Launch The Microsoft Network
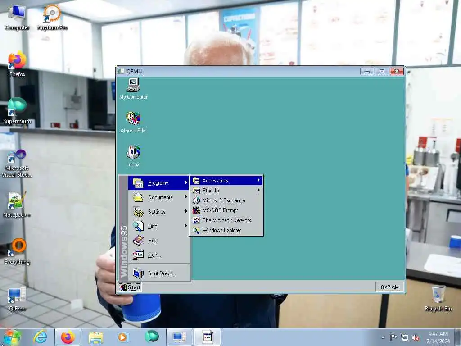This screenshot has height=346, width=461. pyautogui.click(x=226, y=220)
